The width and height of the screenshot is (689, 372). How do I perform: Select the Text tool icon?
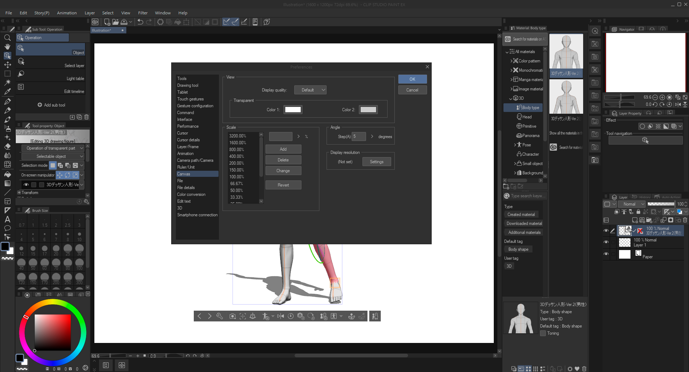pos(7,219)
